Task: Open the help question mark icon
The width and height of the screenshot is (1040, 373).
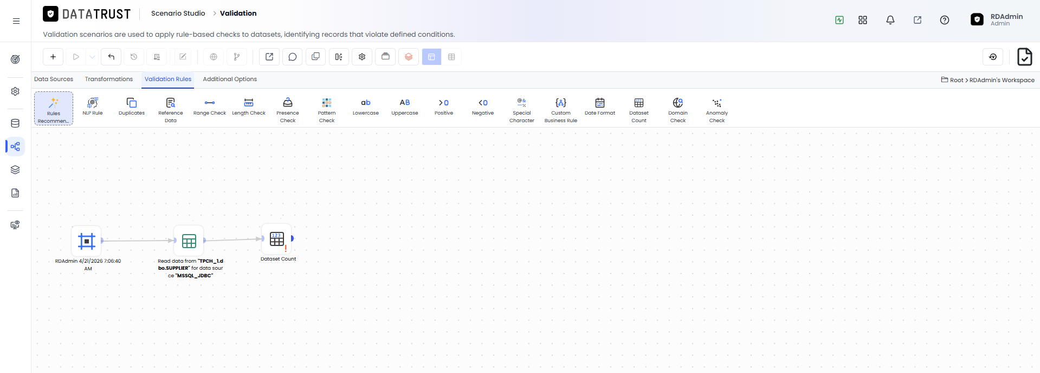Action: point(945,20)
